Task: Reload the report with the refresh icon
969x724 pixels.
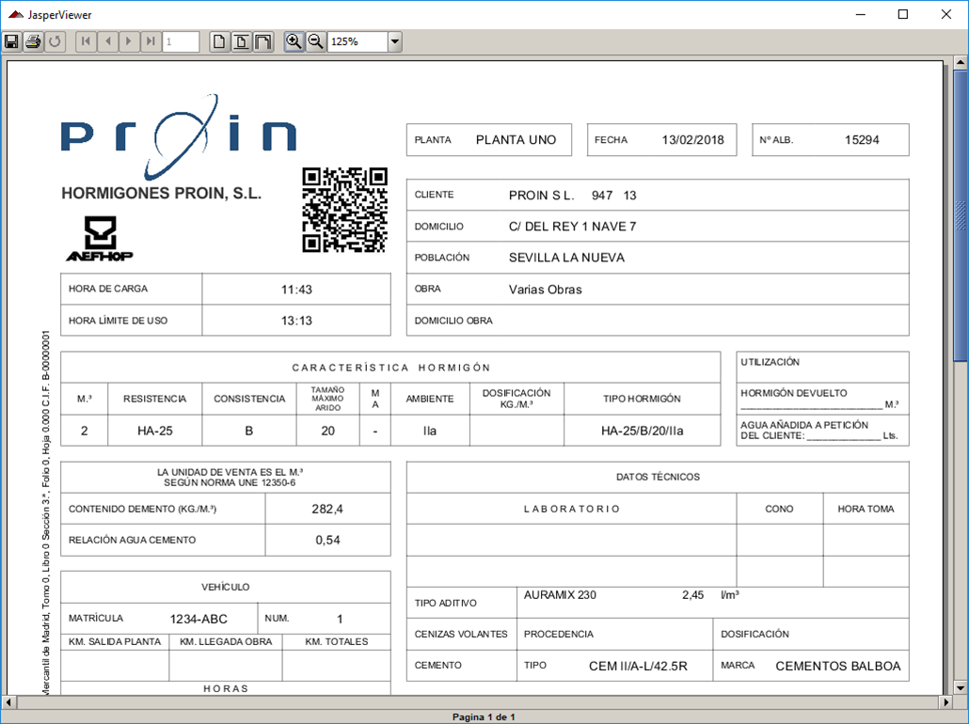Action: [55, 41]
